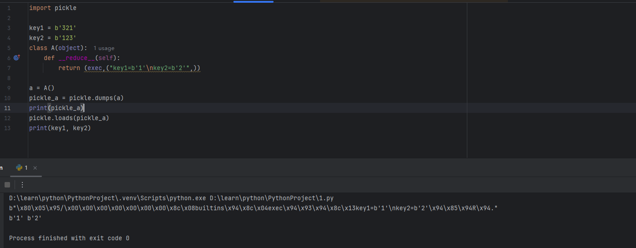Open the three-dot More options in Run toolbar
The height and width of the screenshot is (248, 636).
pos(22,185)
